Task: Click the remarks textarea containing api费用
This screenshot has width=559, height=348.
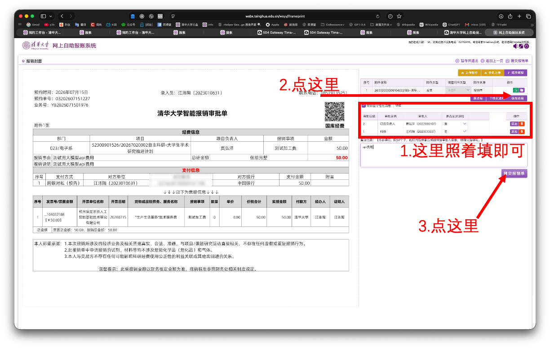Action: pos(444,155)
